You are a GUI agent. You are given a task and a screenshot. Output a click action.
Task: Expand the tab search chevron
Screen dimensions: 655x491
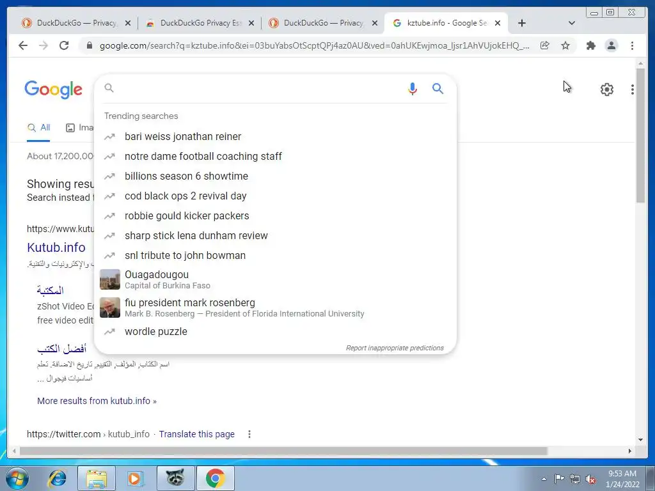click(x=572, y=23)
